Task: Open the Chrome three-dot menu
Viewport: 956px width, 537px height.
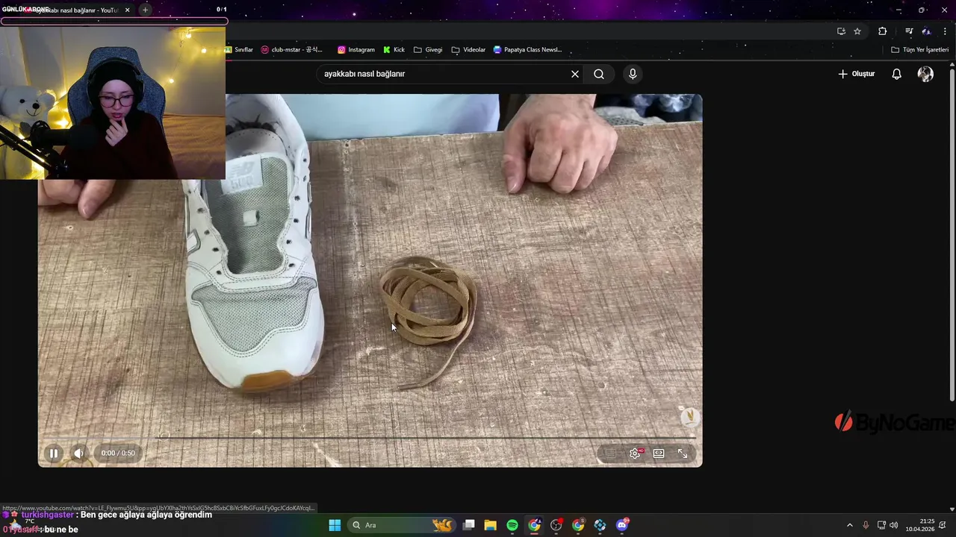Action: click(x=946, y=31)
